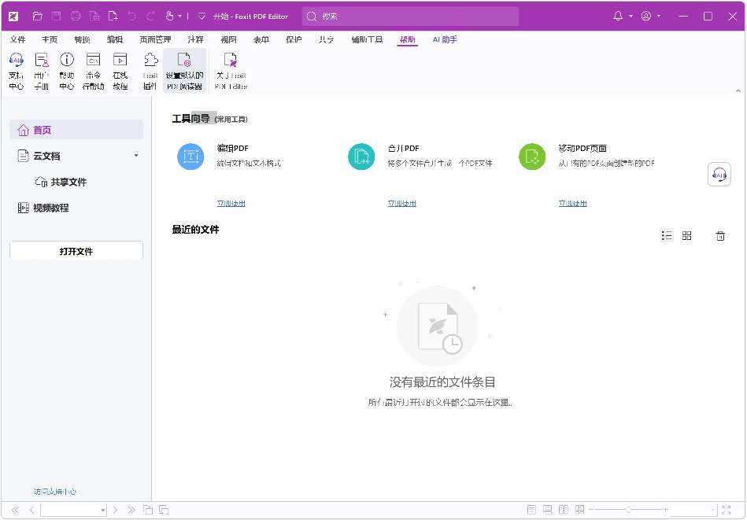Click the trash icon to clear recent files
Screen dimensions: 747x520
click(720, 236)
